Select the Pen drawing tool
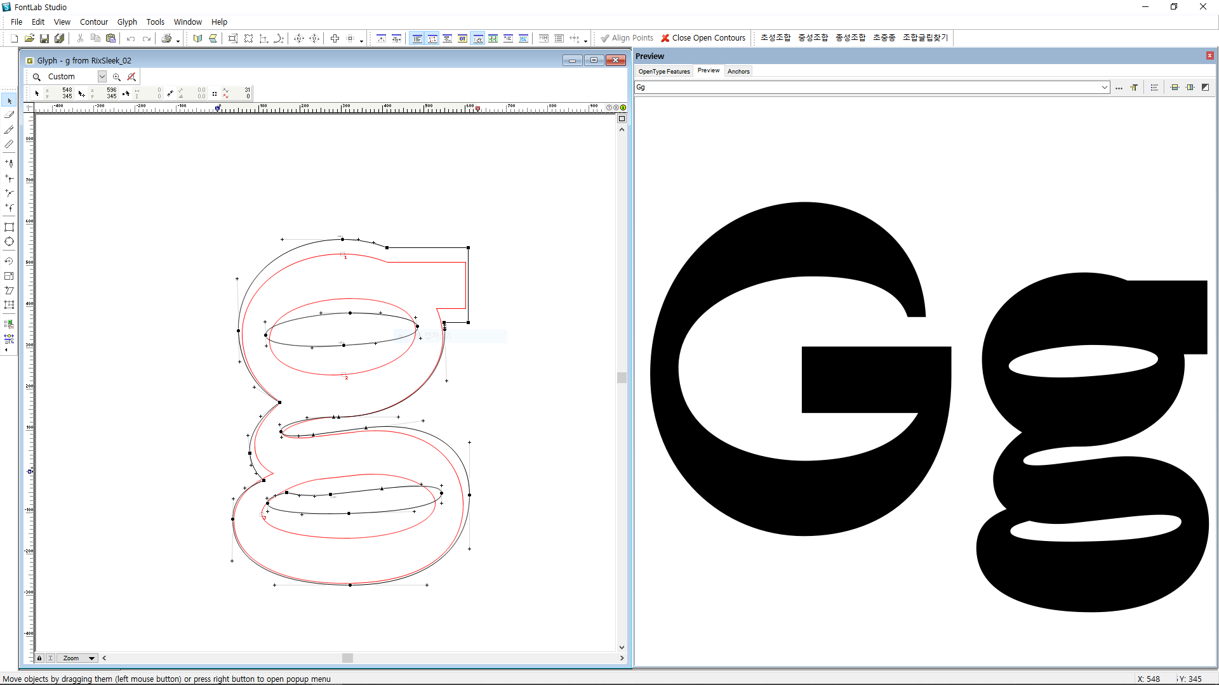 [x=9, y=164]
